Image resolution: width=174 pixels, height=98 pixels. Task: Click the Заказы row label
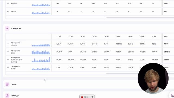(14, 11)
